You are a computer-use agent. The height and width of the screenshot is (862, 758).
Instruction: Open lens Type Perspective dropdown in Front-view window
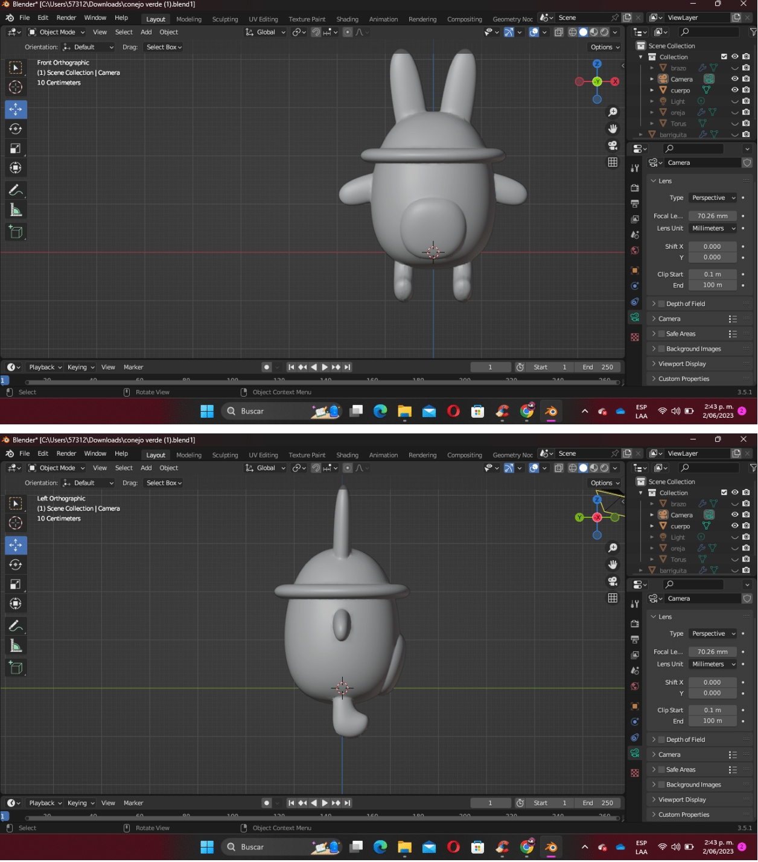coord(713,198)
